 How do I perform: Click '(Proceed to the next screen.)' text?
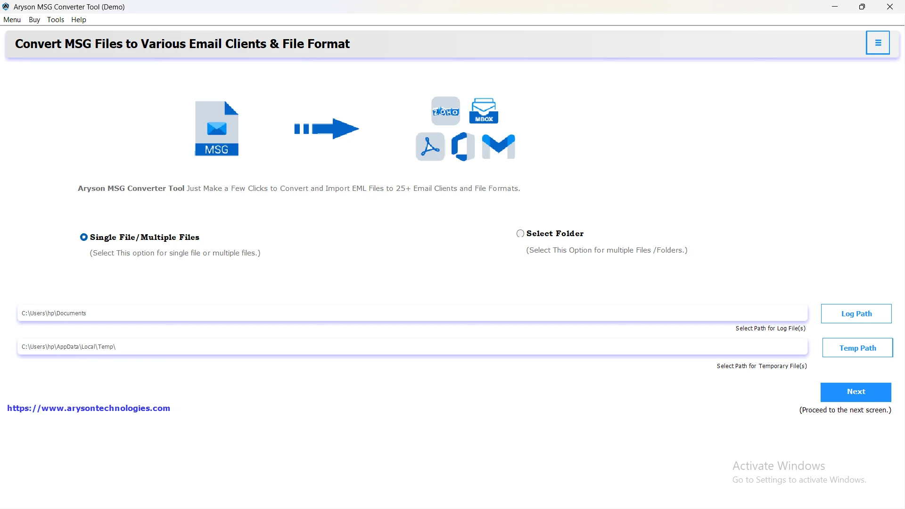coord(845,410)
